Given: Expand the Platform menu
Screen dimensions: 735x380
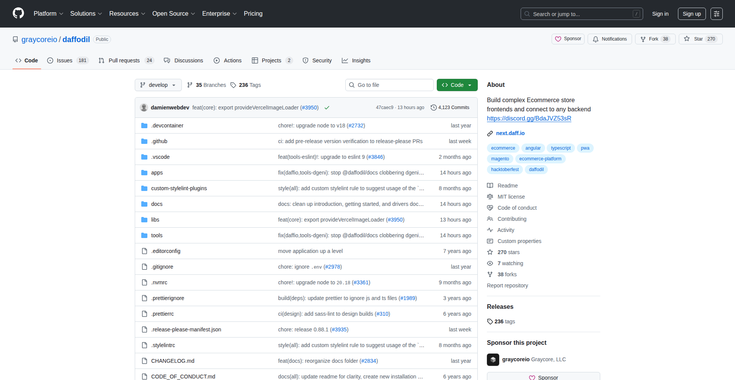Looking at the screenshot, I should click(x=48, y=14).
